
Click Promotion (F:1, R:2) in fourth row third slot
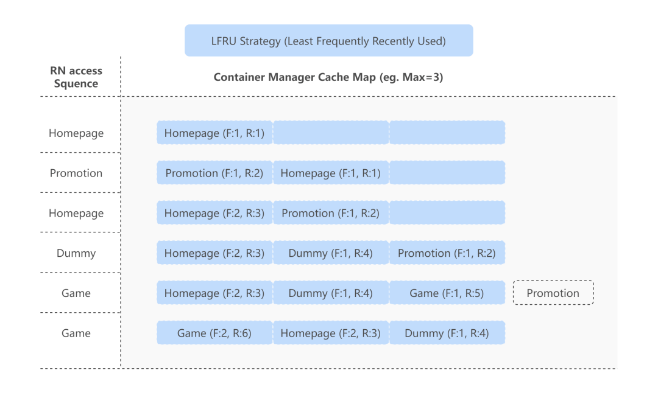pyautogui.click(x=447, y=253)
